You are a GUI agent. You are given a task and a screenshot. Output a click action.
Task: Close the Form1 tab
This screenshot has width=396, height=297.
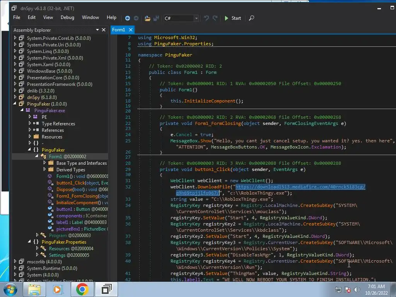tap(131, 30)
